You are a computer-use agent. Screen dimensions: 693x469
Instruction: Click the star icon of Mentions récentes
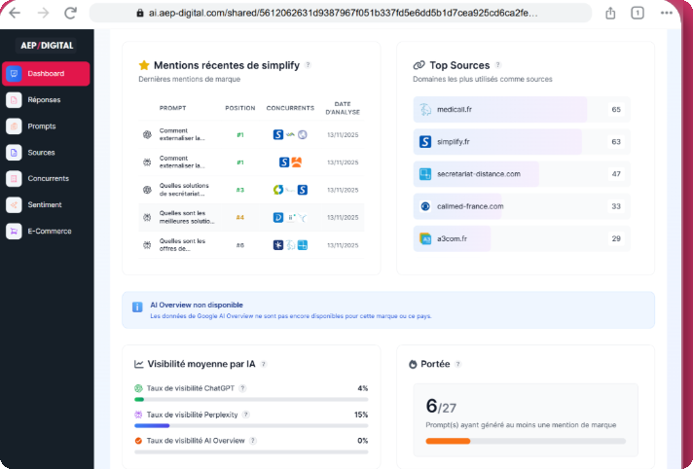click(x=144, y=65)
